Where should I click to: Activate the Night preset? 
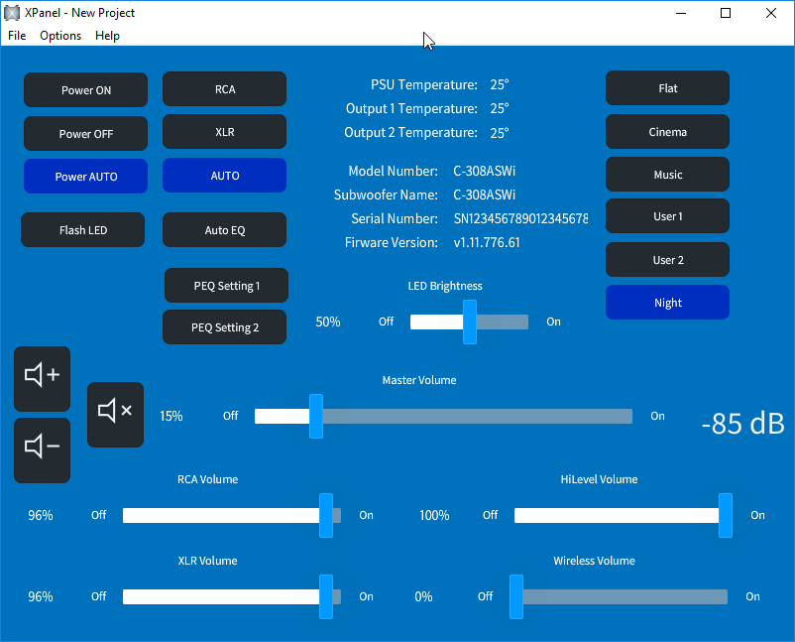tap(667, 303)
